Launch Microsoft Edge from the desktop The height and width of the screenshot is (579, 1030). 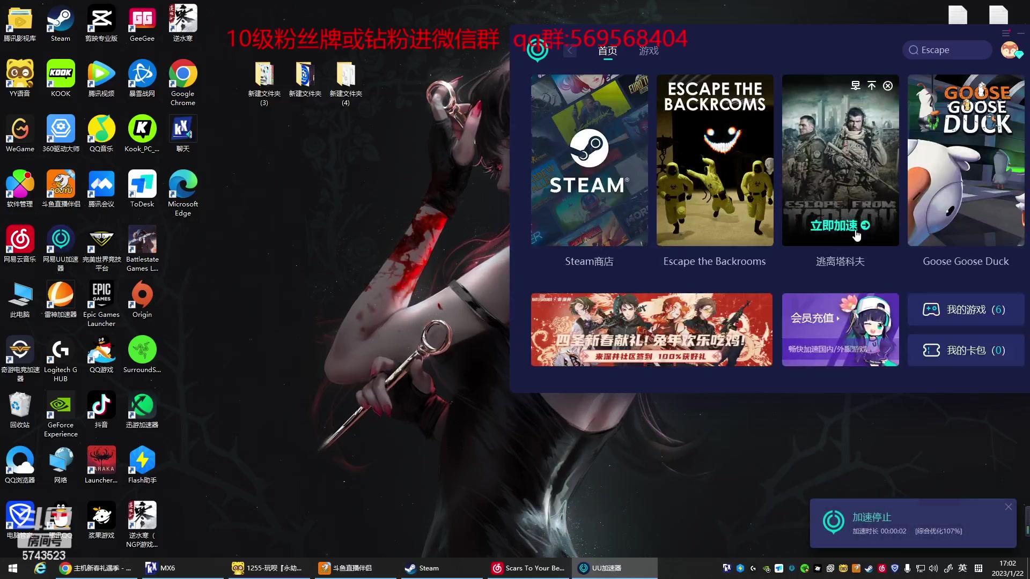point(183,193)
